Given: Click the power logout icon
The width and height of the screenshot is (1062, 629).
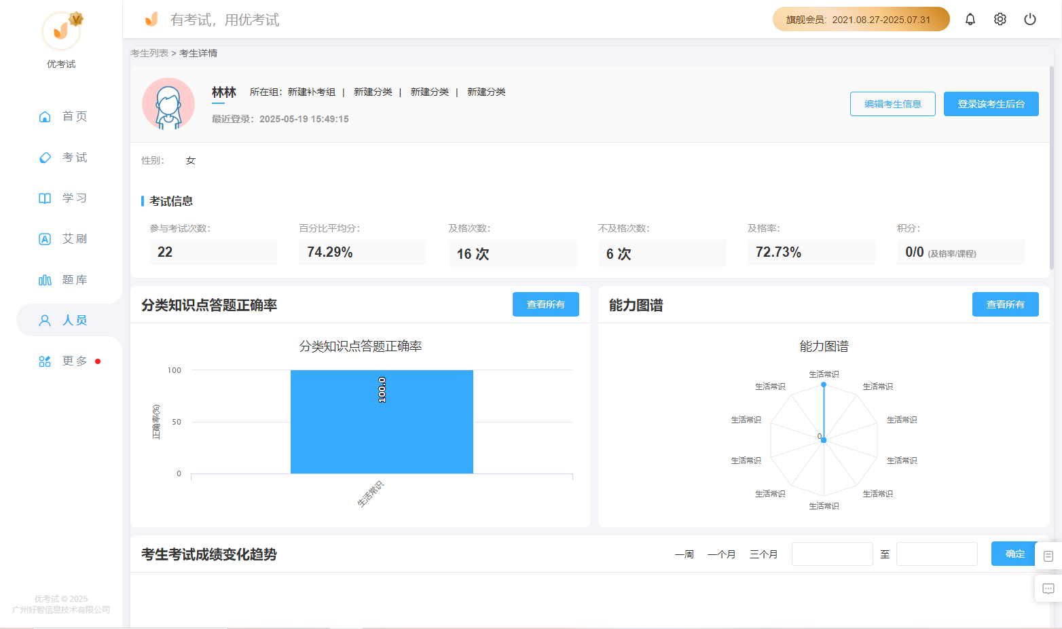Looking at the screenshot, I should click(x=1030, y=19).
